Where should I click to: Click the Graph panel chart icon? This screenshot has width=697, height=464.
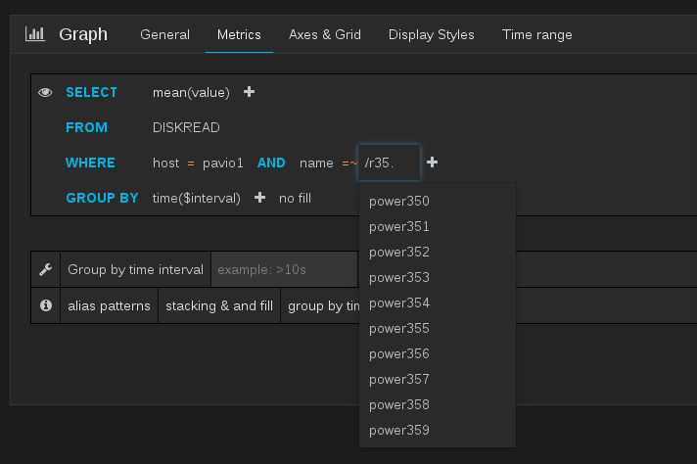click(x=35, y=34)
